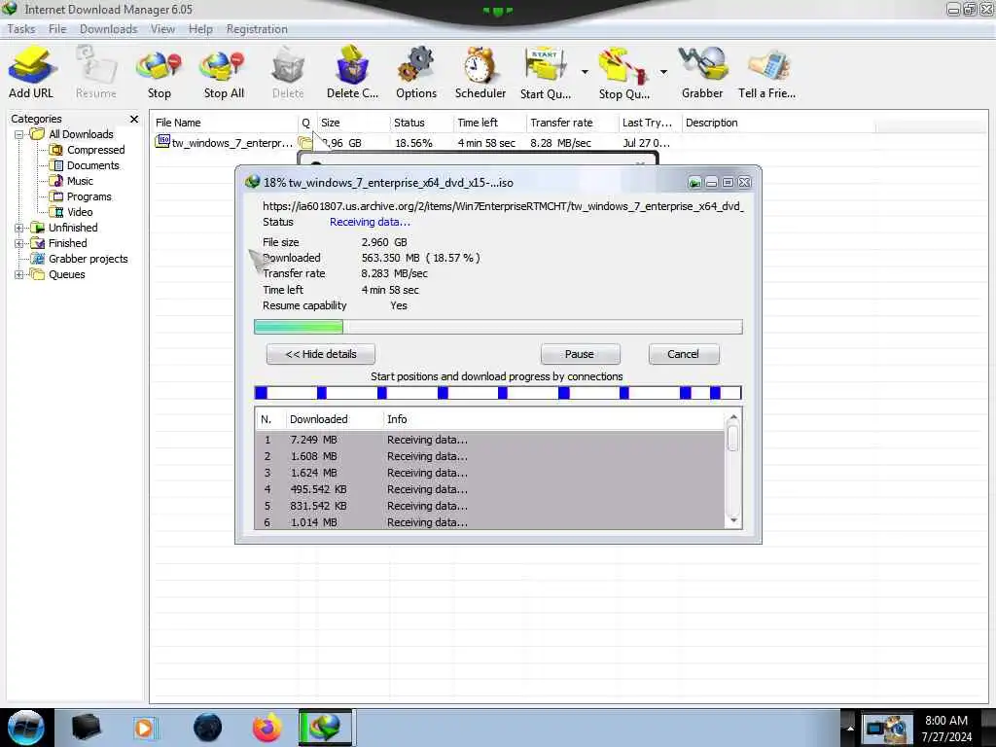The width and height of the screenshot is (996, 747).
Task: Click the connections list scroll down arrow
Action: pyautogui.click(x=733, y=521)
